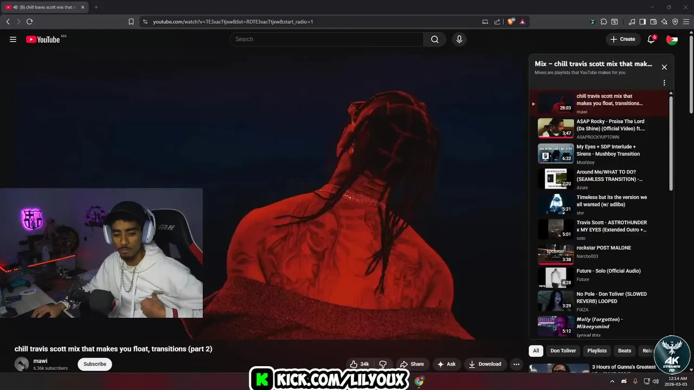Select the All filter chip

point(536,350)
